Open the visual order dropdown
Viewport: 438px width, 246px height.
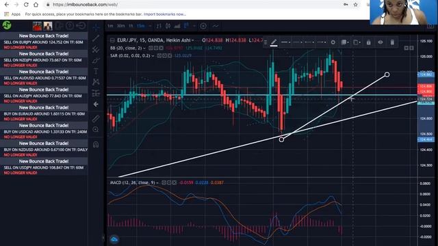click(x=357, y=42)
